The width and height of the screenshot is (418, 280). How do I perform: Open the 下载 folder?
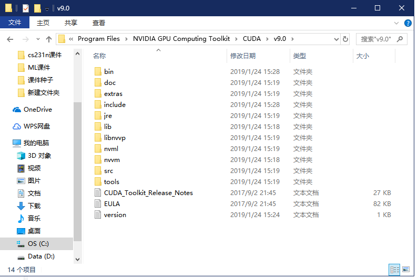tap(29, 206)
